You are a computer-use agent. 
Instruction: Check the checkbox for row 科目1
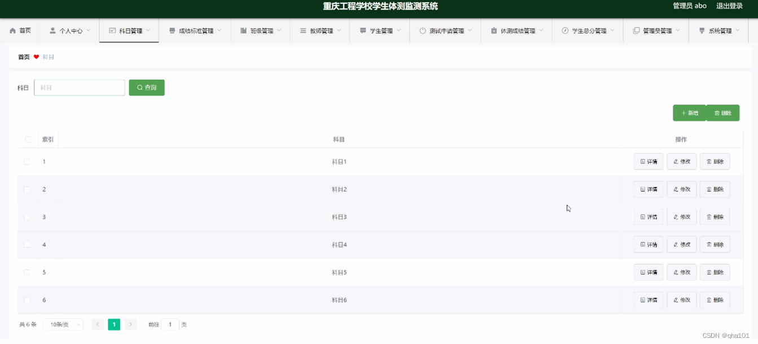click(x=27, y=162)
